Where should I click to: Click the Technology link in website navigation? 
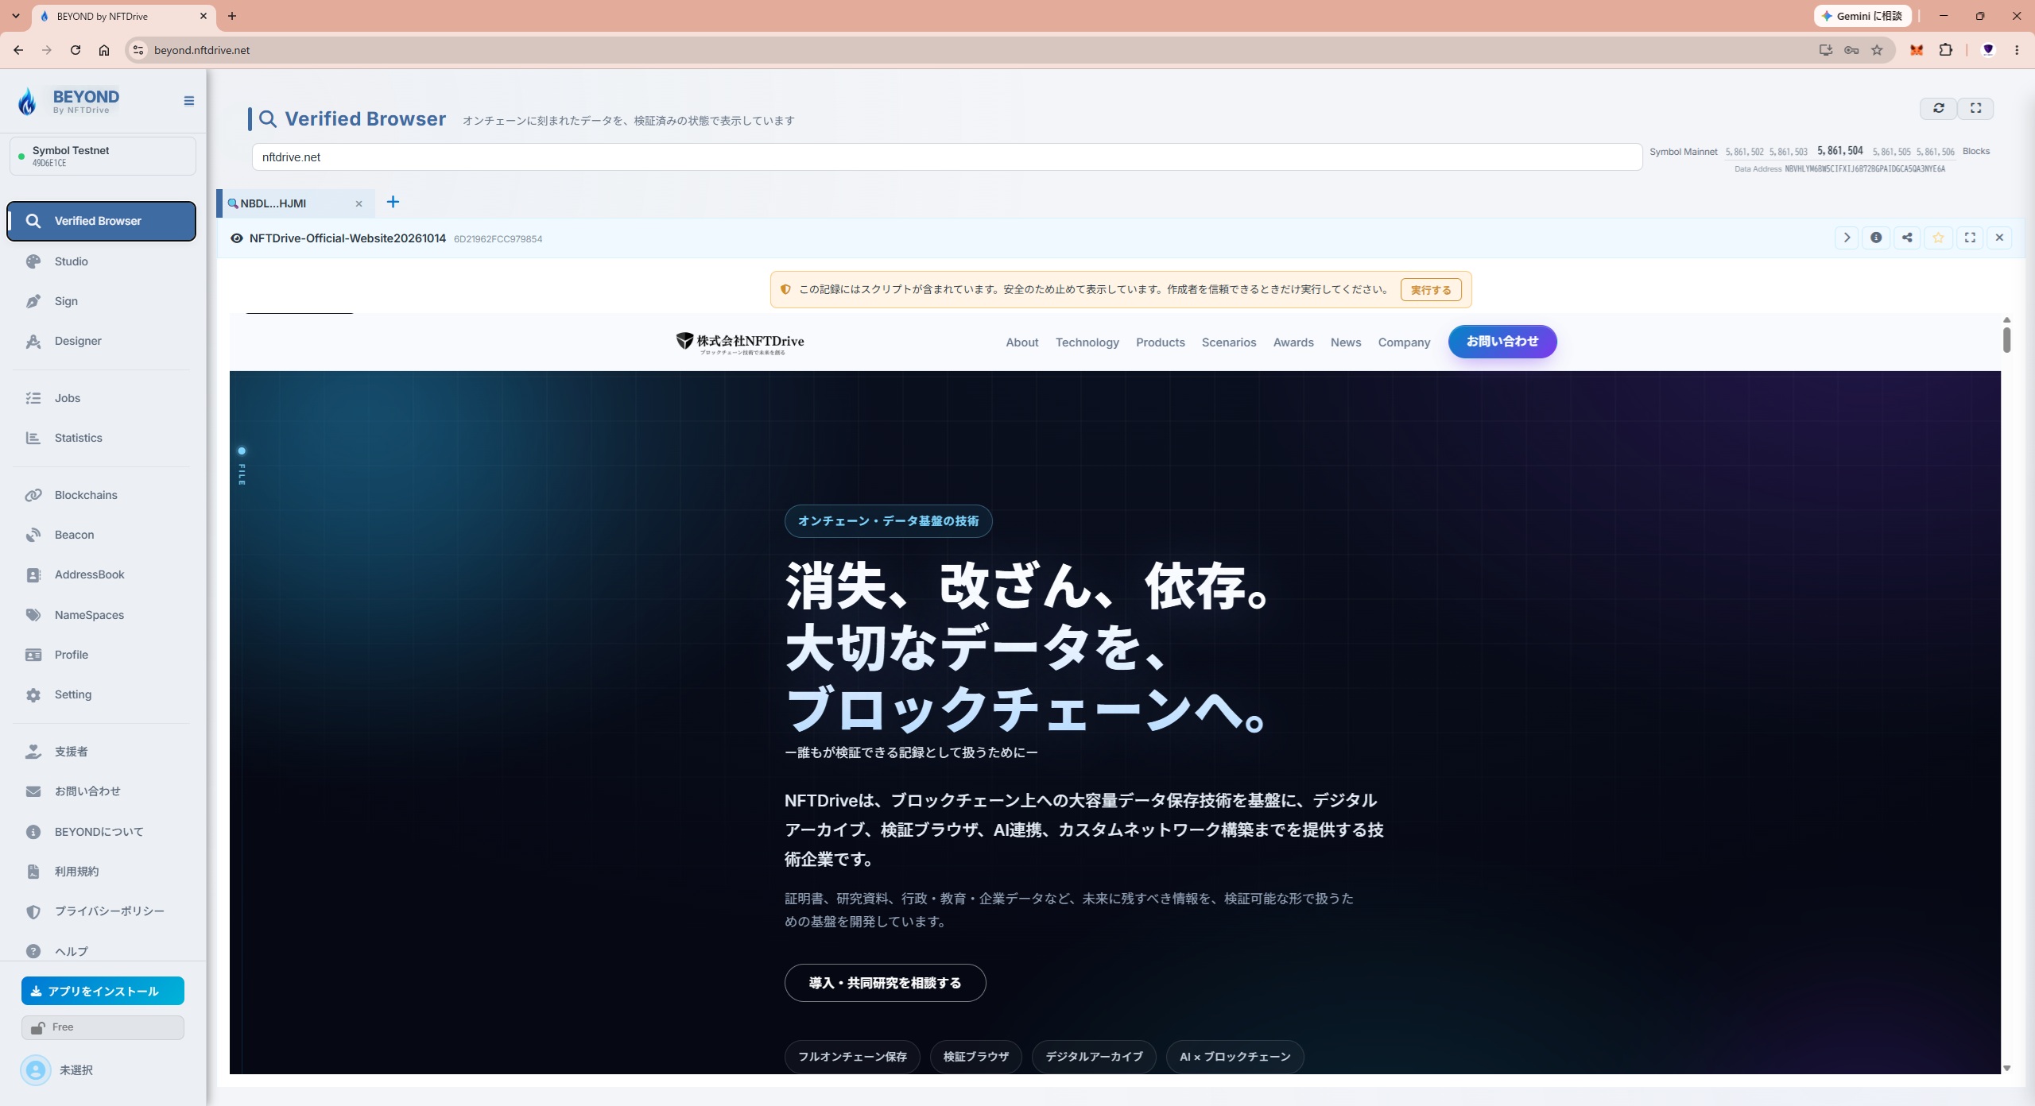pos(1087,342)
